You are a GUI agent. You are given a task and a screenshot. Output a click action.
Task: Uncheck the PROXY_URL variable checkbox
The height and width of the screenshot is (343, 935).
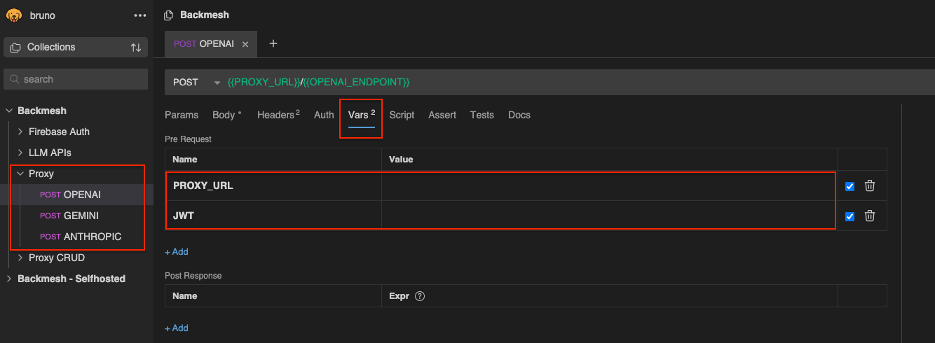click(850, 186)
